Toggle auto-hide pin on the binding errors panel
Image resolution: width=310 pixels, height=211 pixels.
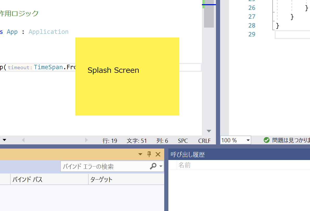pyautogui.click(x=149, y=154)
